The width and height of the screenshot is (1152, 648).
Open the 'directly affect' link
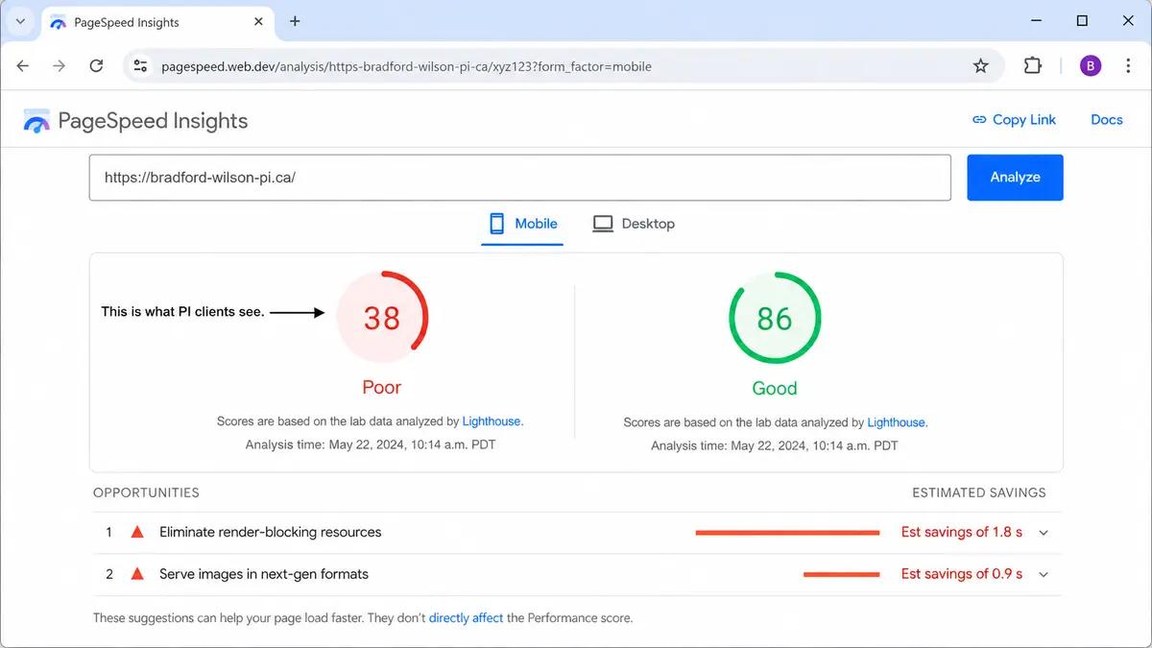tap(466, 618)
